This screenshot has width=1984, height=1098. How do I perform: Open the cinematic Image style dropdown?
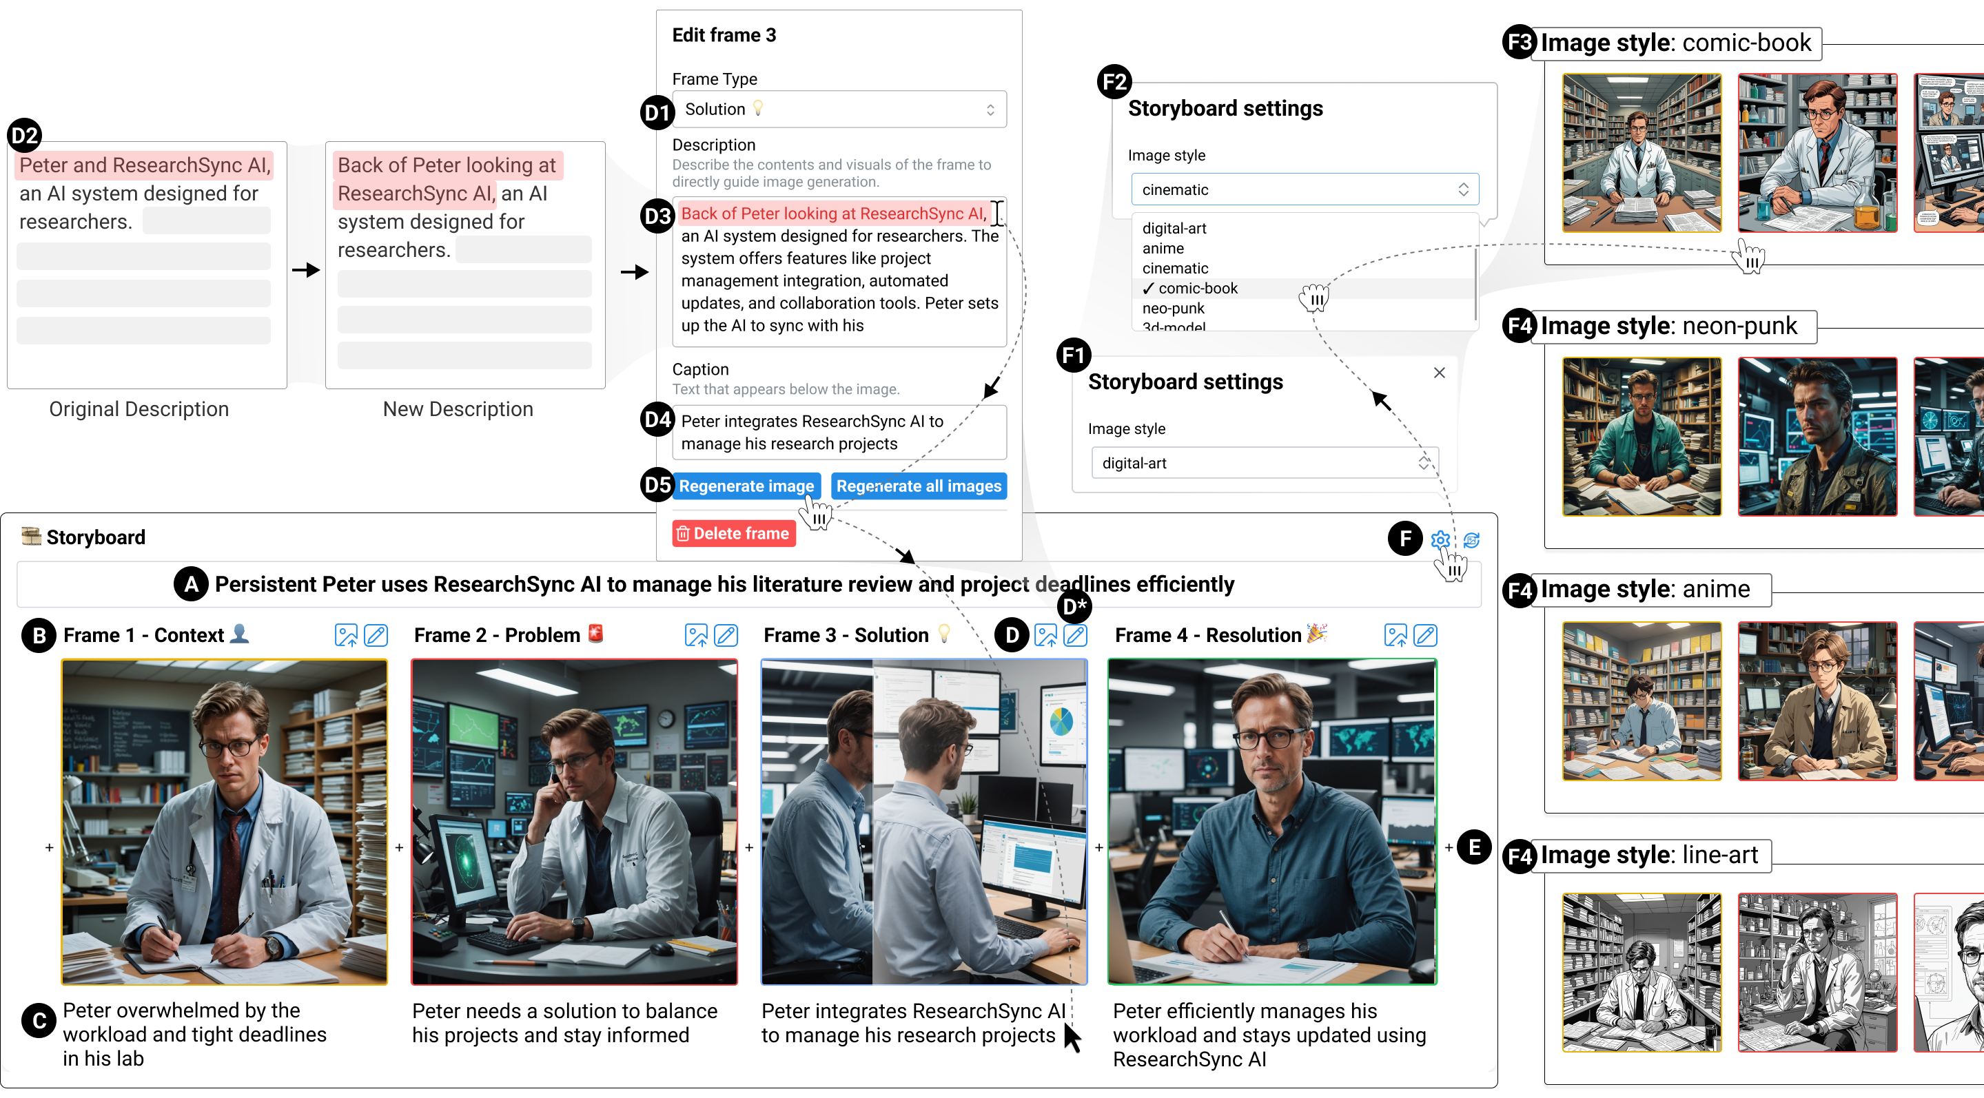pyautogui.click(x=1304, y=189)
